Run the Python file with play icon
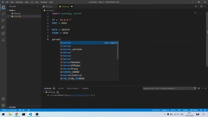Viewport: 208px width, 117px height. (x=196, y=6)
